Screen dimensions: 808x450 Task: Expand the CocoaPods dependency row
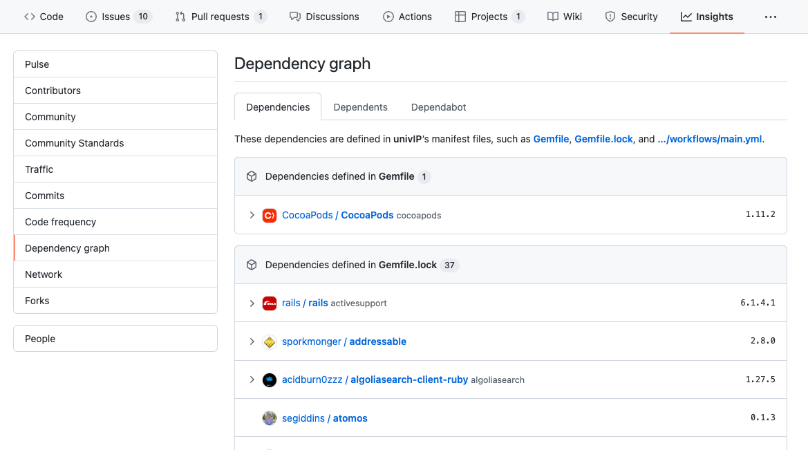point(252,215)
